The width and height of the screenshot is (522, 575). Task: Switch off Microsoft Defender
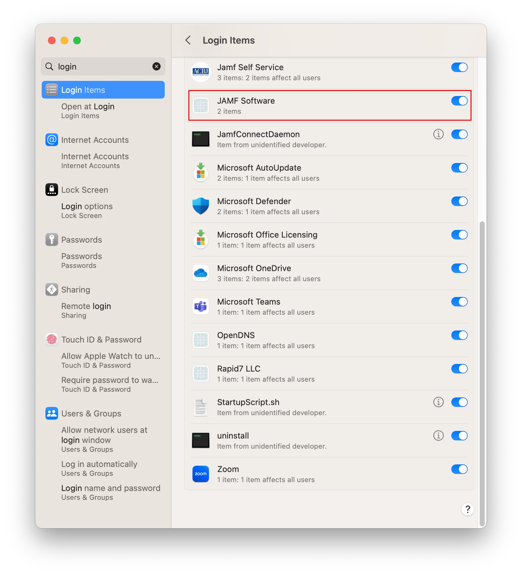pyautogui.click(x=460, y=201)
